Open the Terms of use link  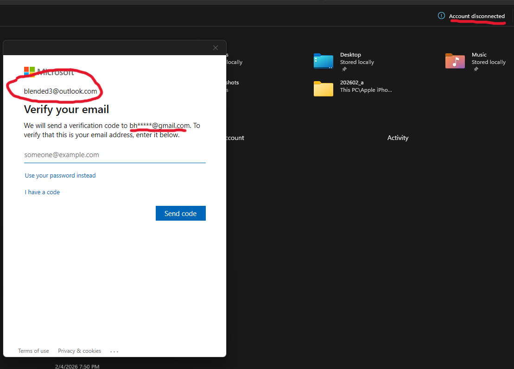[33, 351]
